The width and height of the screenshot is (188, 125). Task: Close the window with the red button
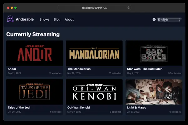(x=8, y=8)
